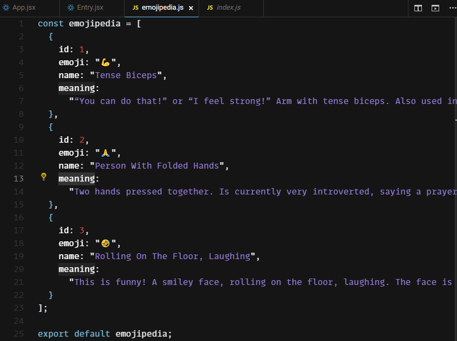457x341 pixels.
Task: Click the flexed biceps emoji
Action: point(106,62)
